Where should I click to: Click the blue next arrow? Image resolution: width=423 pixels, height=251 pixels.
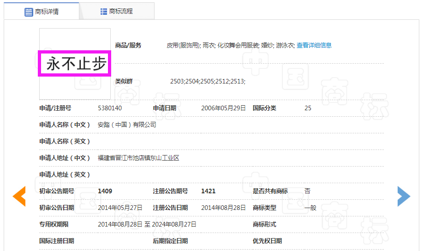[403, 196]
